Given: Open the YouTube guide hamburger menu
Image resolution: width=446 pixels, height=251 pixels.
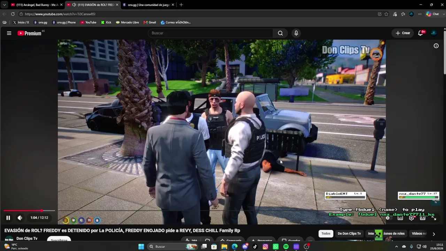Looking at the screenshot, I should point(9,33).
